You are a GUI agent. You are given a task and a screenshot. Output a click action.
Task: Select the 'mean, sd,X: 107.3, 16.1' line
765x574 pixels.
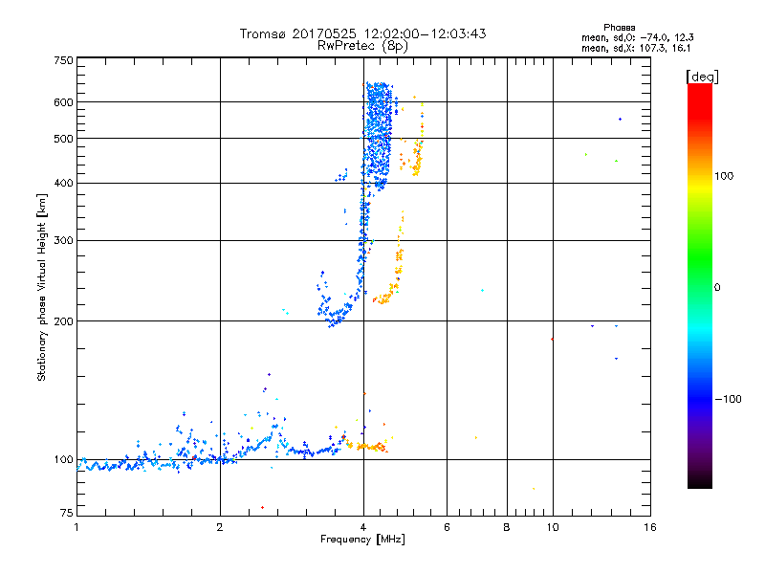pyautogui.click(x=636, y=48)
